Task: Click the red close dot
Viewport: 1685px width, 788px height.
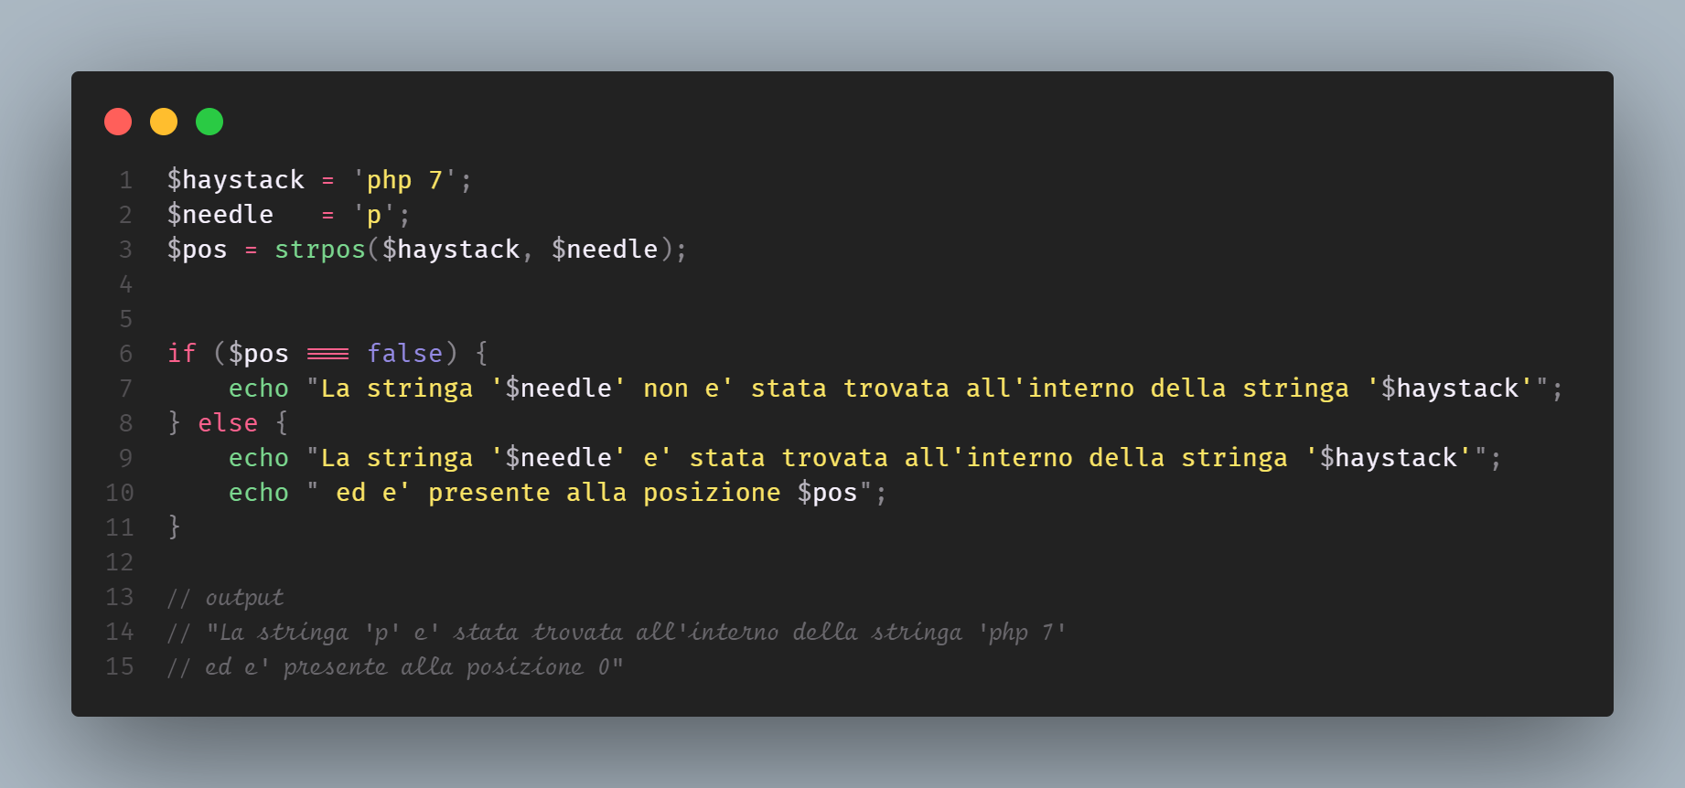Action: pyautogui.click(x=118, y=122)
